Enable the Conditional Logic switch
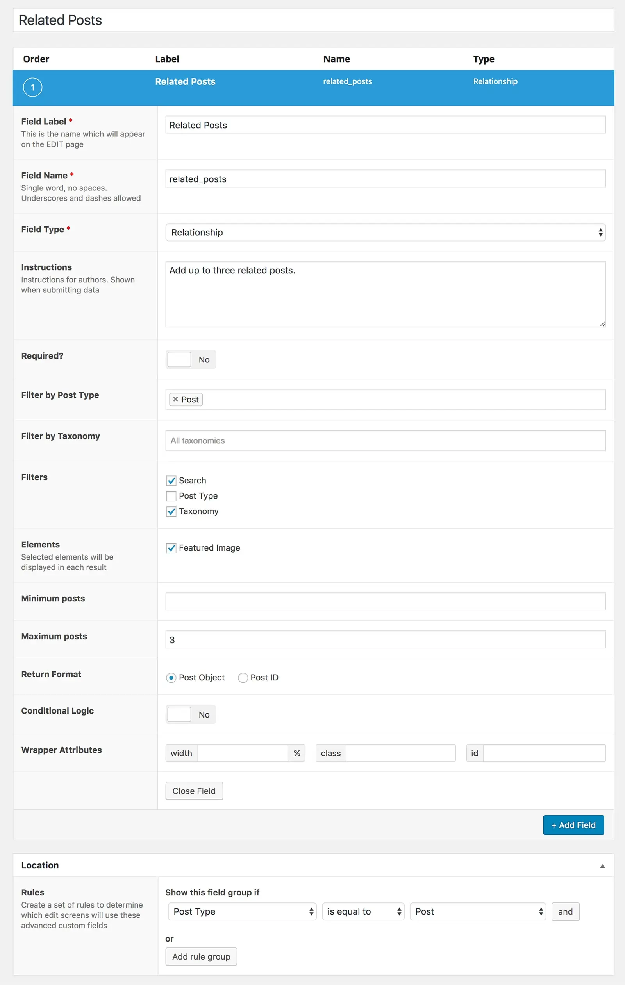Viewport: 625px width, 985px height. [x=191, y=715]
